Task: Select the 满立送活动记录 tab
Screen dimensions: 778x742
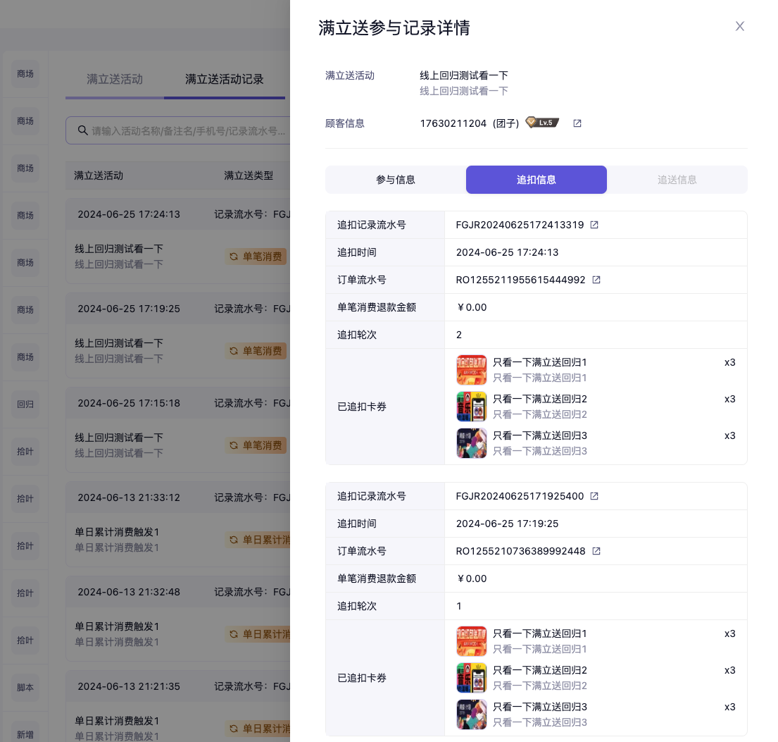Action: pos(224,79)
